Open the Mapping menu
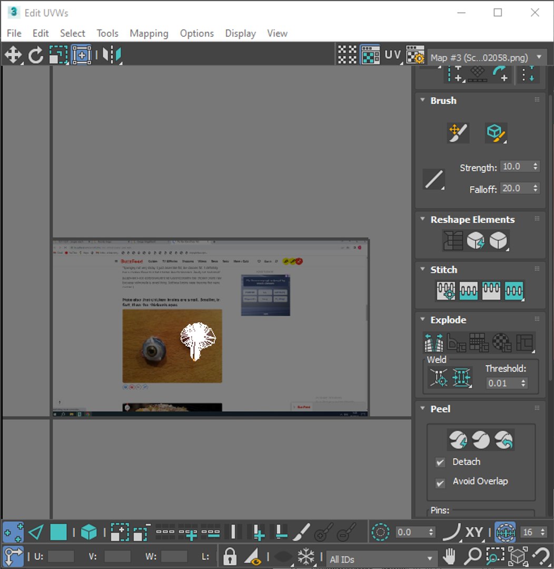The image size is (554, 569). click(149, 33)
